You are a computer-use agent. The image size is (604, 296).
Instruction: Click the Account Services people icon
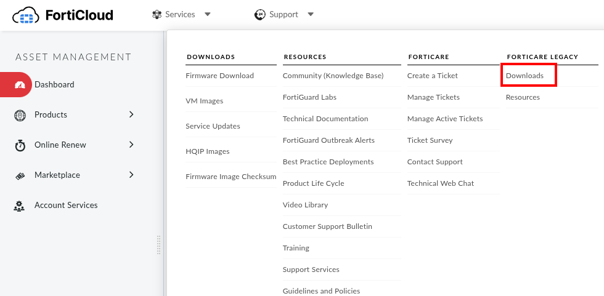20,206
